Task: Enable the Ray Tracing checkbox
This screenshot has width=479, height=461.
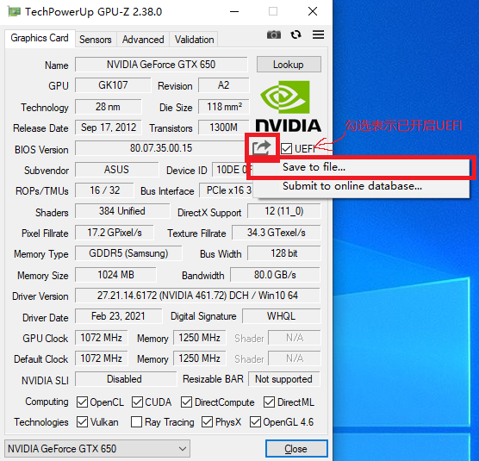Action: point(136,422)
